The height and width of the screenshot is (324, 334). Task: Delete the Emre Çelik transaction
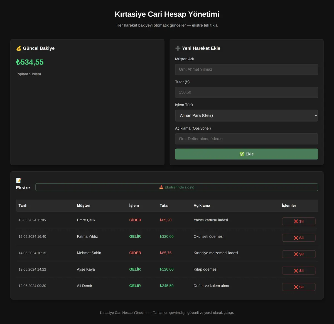pos(299,221)
